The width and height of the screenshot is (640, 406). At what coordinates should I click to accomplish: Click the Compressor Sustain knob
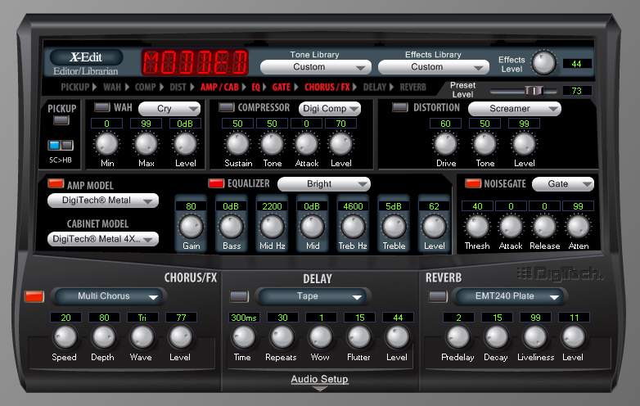tap(237, 143)
